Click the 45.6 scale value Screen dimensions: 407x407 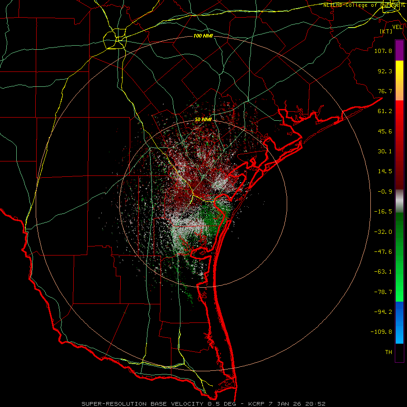[x=385, y=131]
